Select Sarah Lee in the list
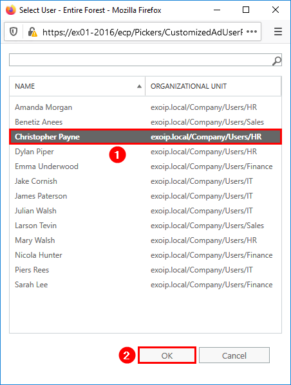The image size is (291, 385). 145,285
